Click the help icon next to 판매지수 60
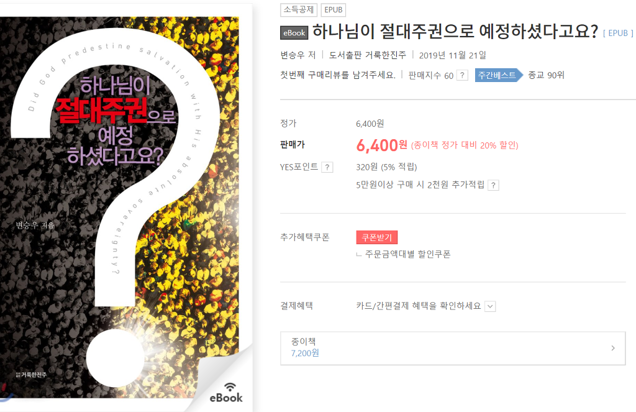Screen dimensions: 636x412 [x=462, y=75]
